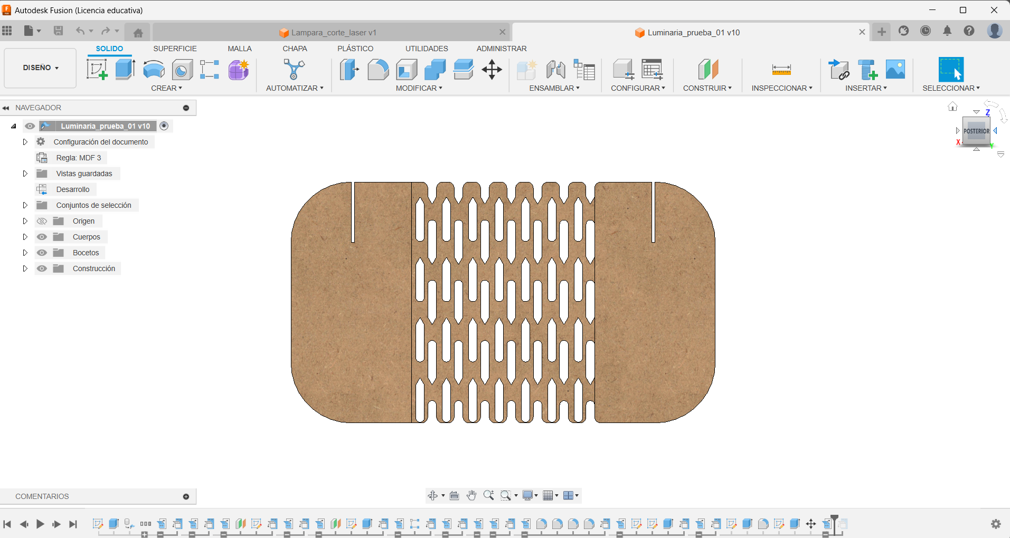Select the Revolve tool
The height and width of the screenshot is (538, 1010).
tap(154, 70)
